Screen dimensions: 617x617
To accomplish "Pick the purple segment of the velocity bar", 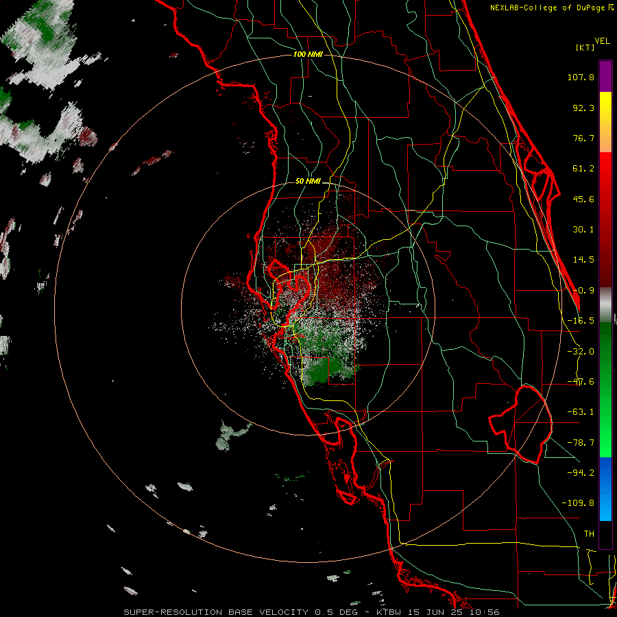I will (x=605, y=76).
